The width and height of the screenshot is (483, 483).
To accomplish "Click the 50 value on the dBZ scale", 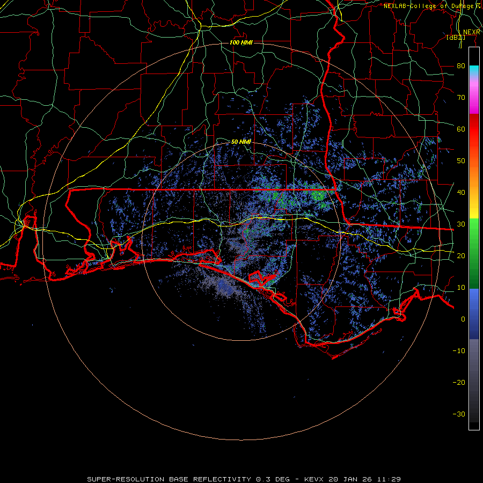I will click(461, 161).
